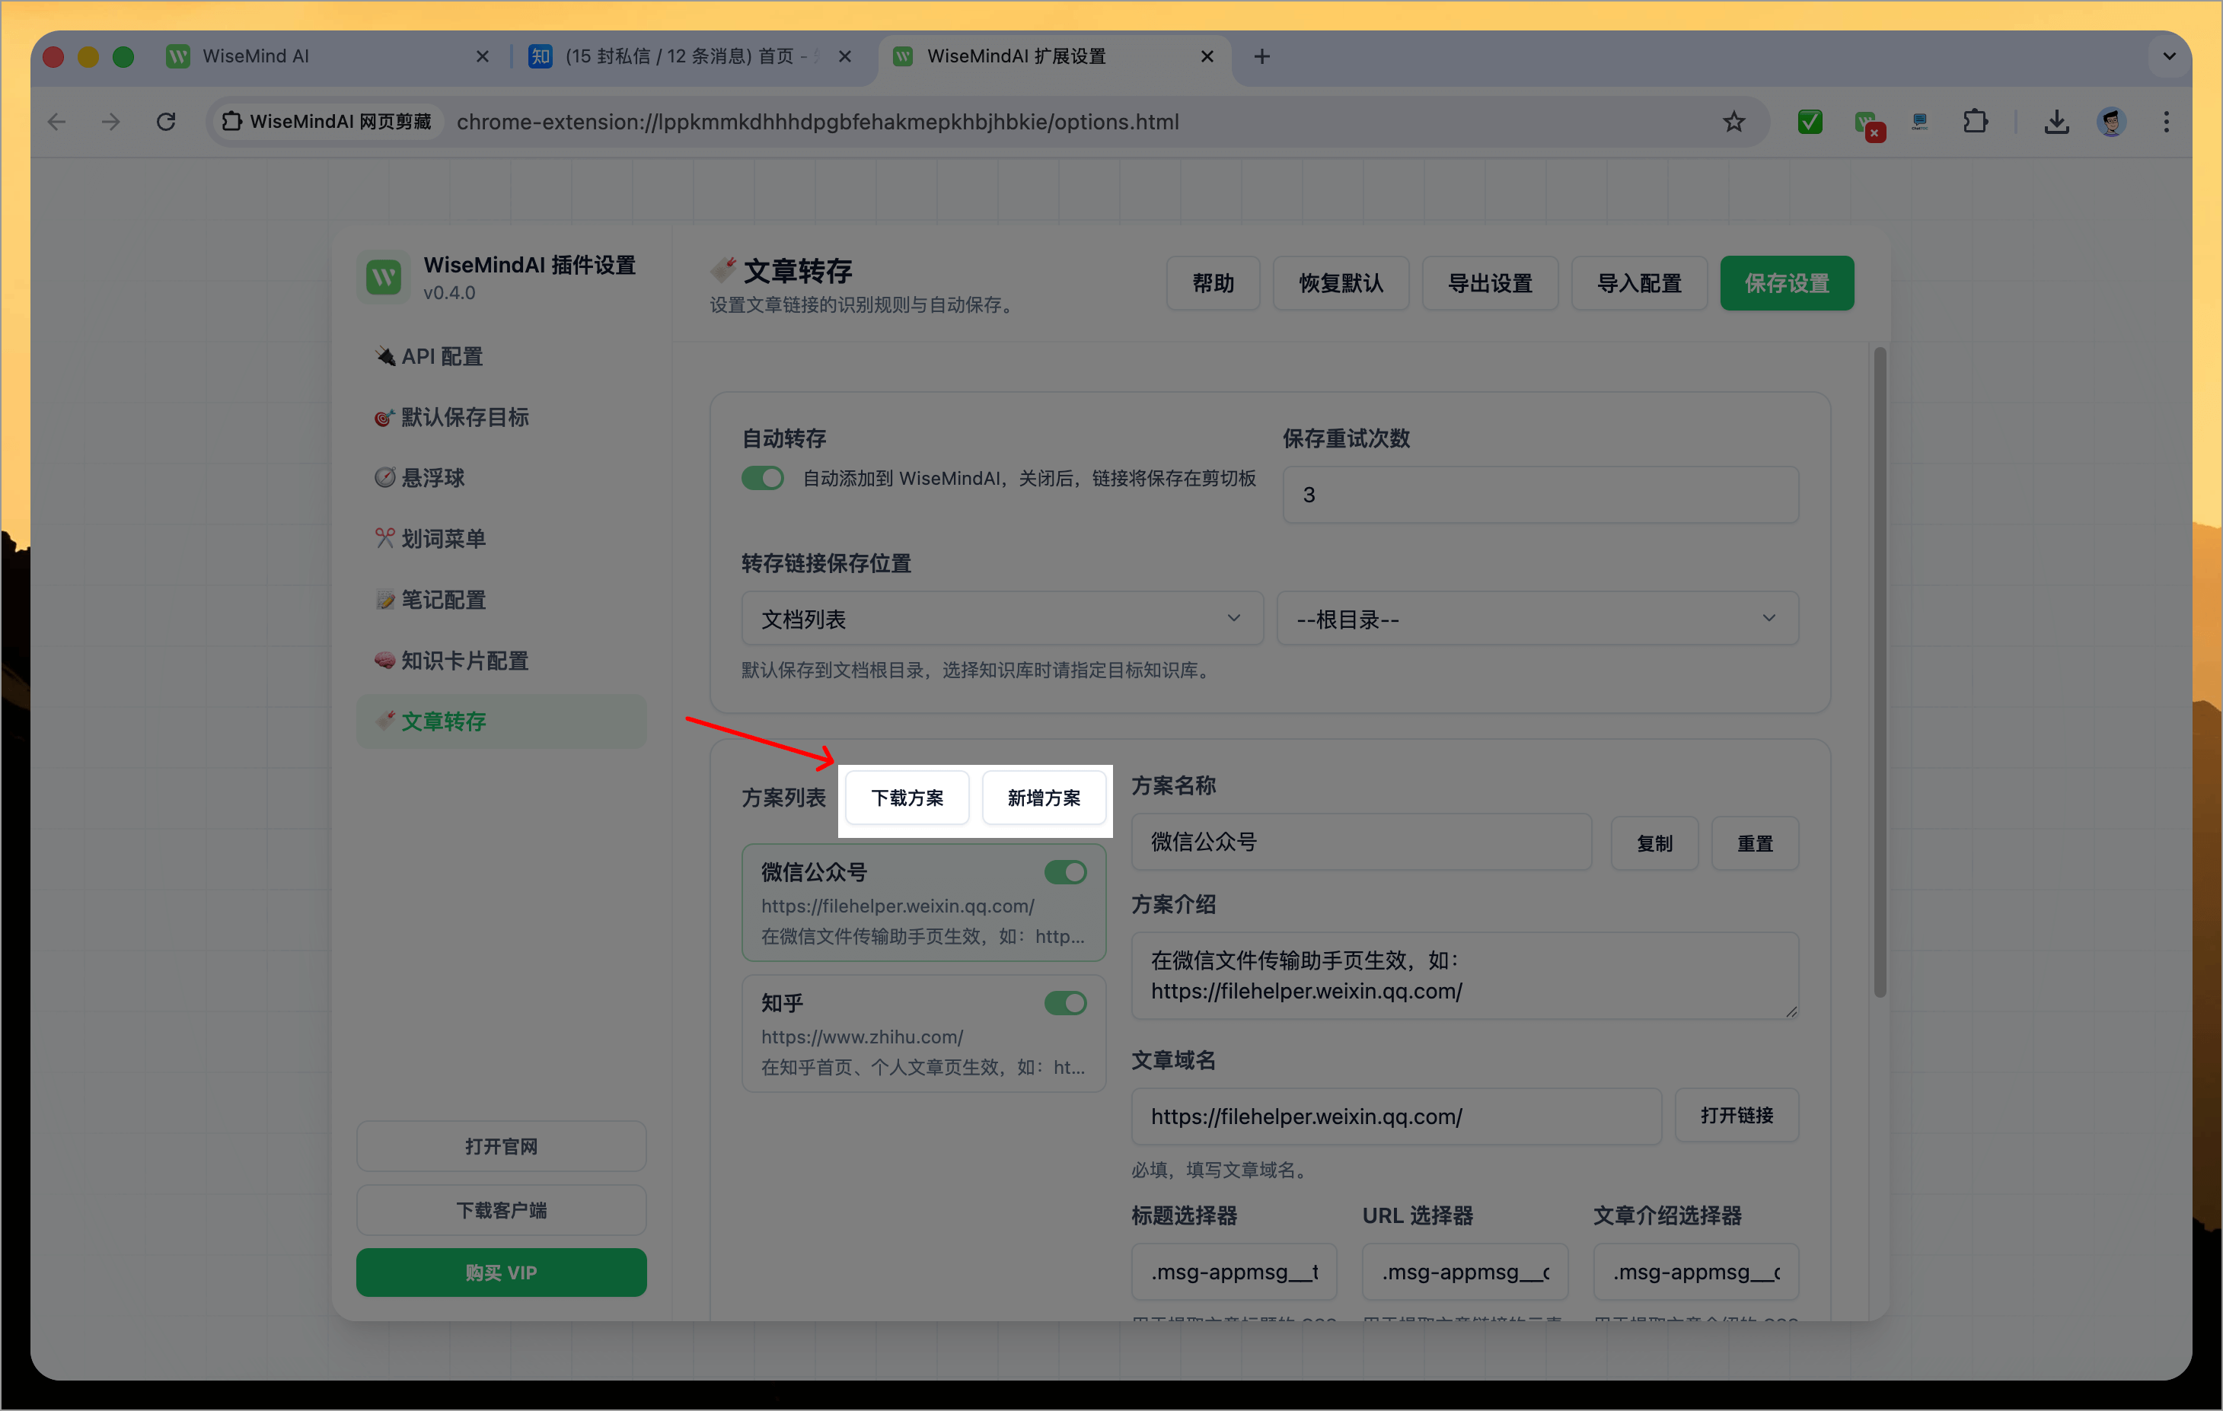
Task: Disable the 自动转存 toggle
Action: point(763,478)
